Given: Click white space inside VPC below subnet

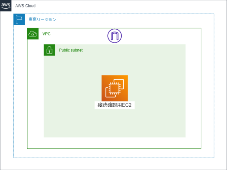Looking at the screenshot, I should click(114, 143).
